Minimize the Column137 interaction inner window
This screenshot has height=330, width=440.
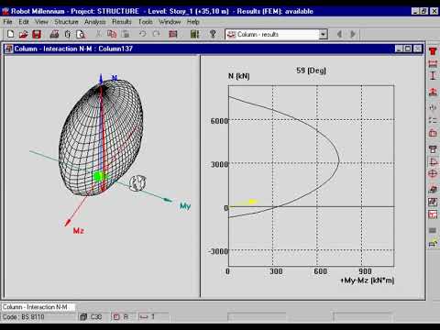pyautogui.click(x=399, y=49)
